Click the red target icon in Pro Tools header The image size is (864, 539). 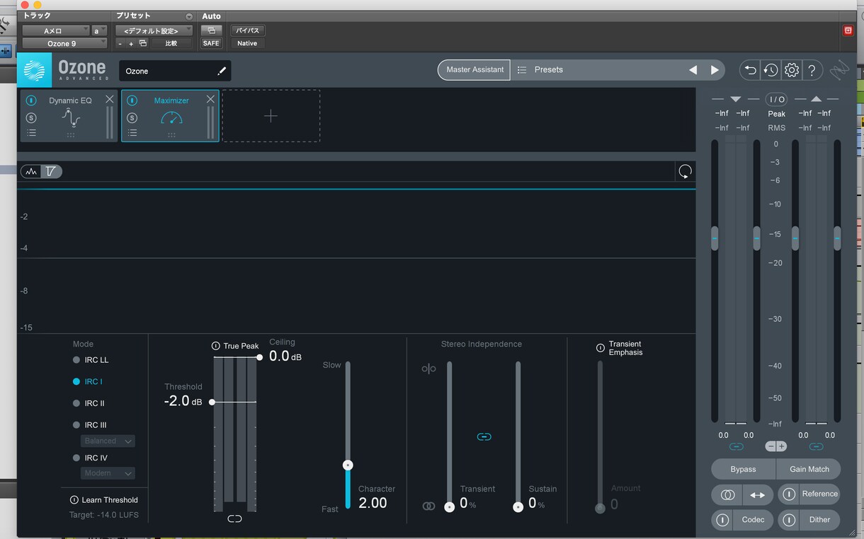[x=848, y=30]
